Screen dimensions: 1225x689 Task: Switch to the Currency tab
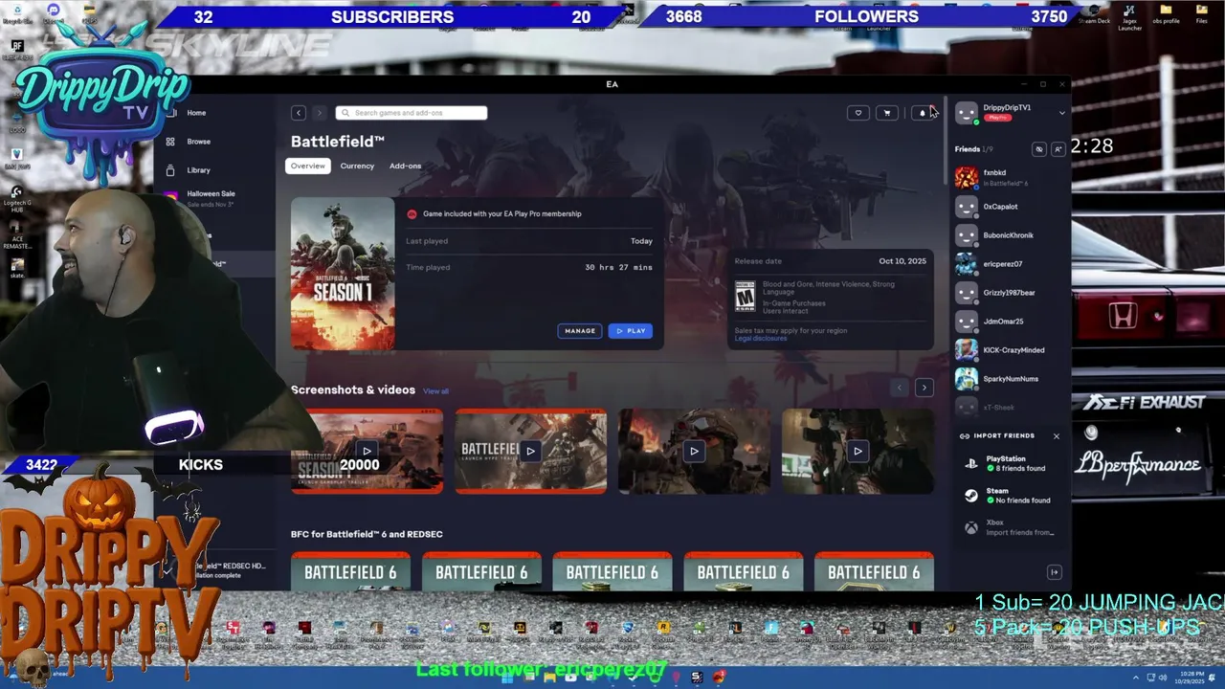pyautogui.click(x=357, y=166)
